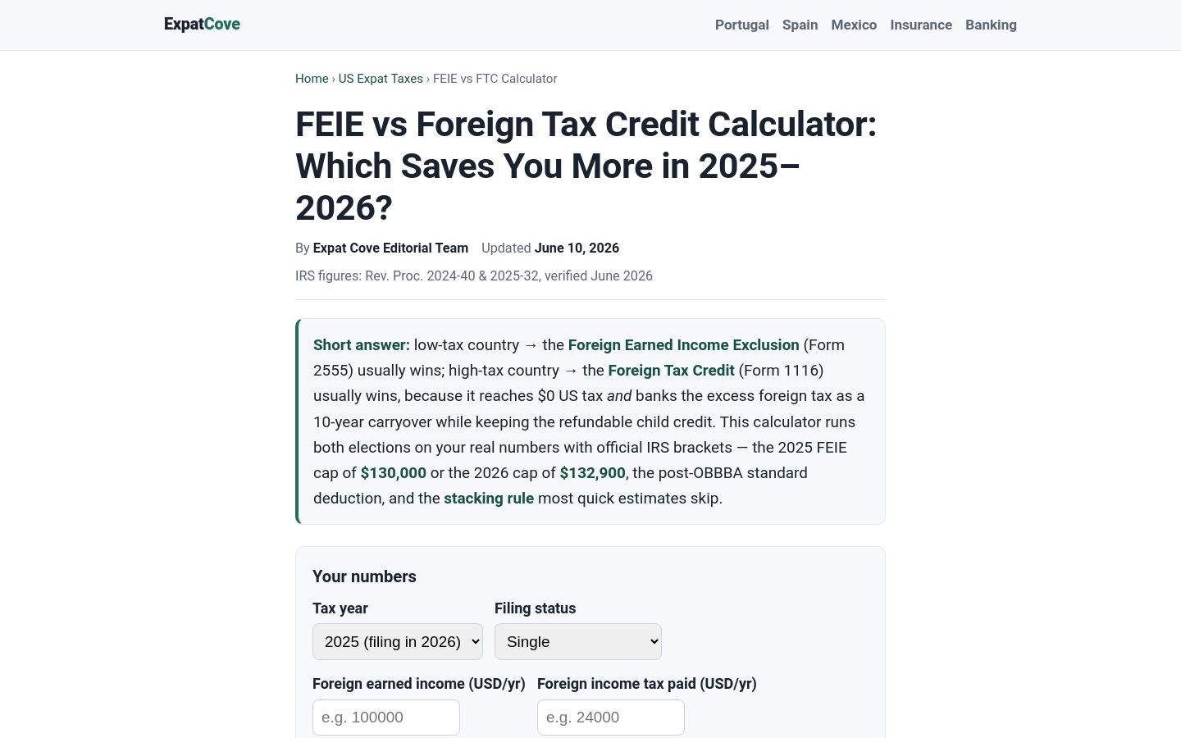The width and height of the screenshot is (1181, 738).
Task: Open the Foreign Tax Credit link
Action: tap(671, 371)
